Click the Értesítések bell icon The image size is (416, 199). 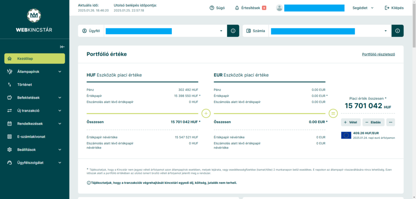(x=237, y=8)
